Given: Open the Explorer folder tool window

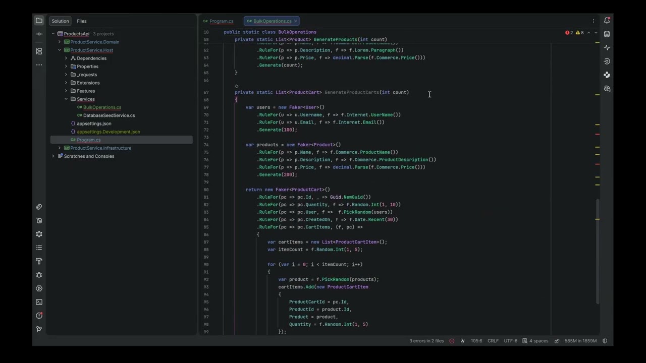Looking at the screenshot, I should pyautogui.click(x=39, y=21).
